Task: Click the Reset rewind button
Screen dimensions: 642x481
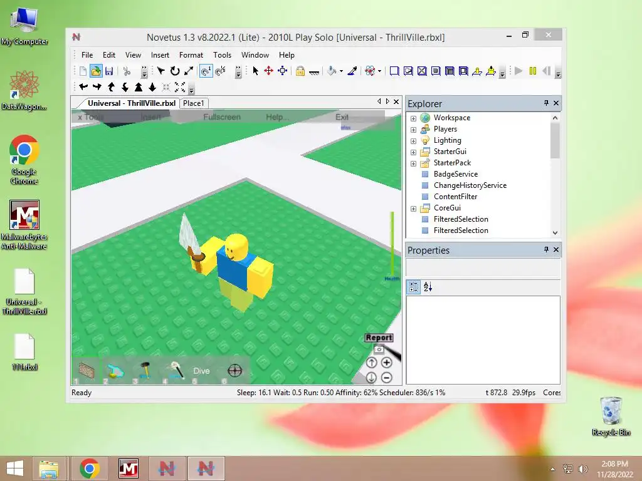Action: (x=546, y=71)
